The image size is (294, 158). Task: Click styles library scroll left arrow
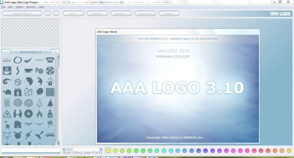pos(64,149)
